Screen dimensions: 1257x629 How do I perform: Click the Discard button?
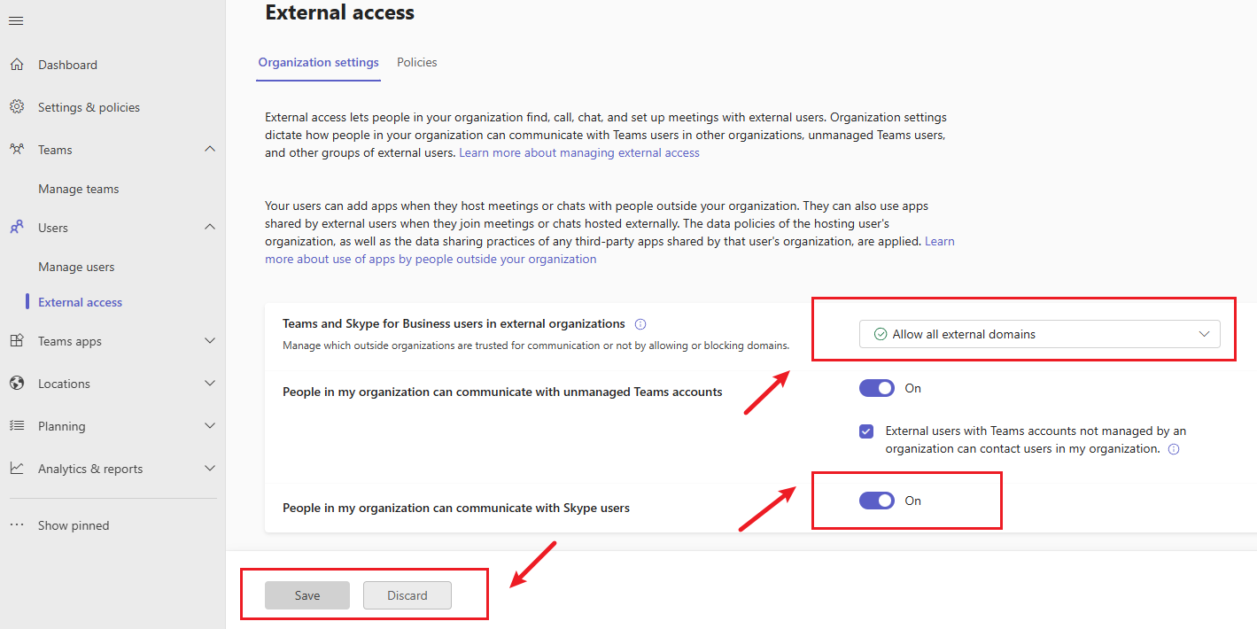[x=407, y=595]
